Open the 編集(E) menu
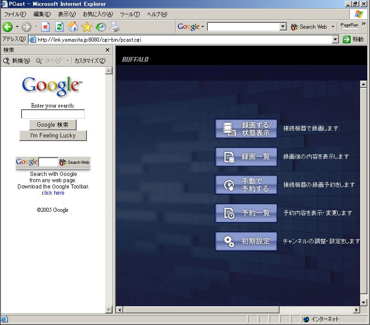This screenshot has width=370, height=325. point(42,14)
